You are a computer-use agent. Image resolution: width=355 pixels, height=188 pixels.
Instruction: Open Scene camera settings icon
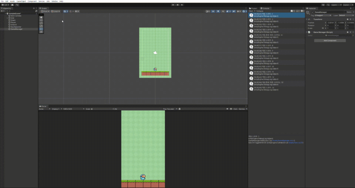click(x=239, y=11)
